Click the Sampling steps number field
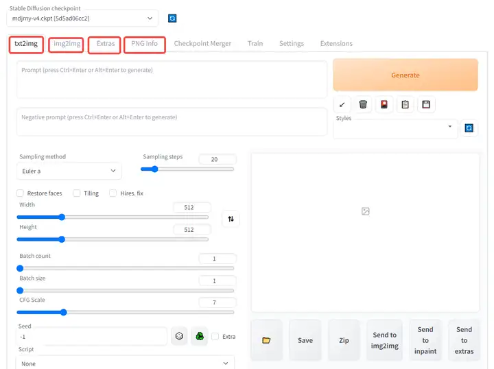Screen dimensions: 494x369 tap(217, 159)
